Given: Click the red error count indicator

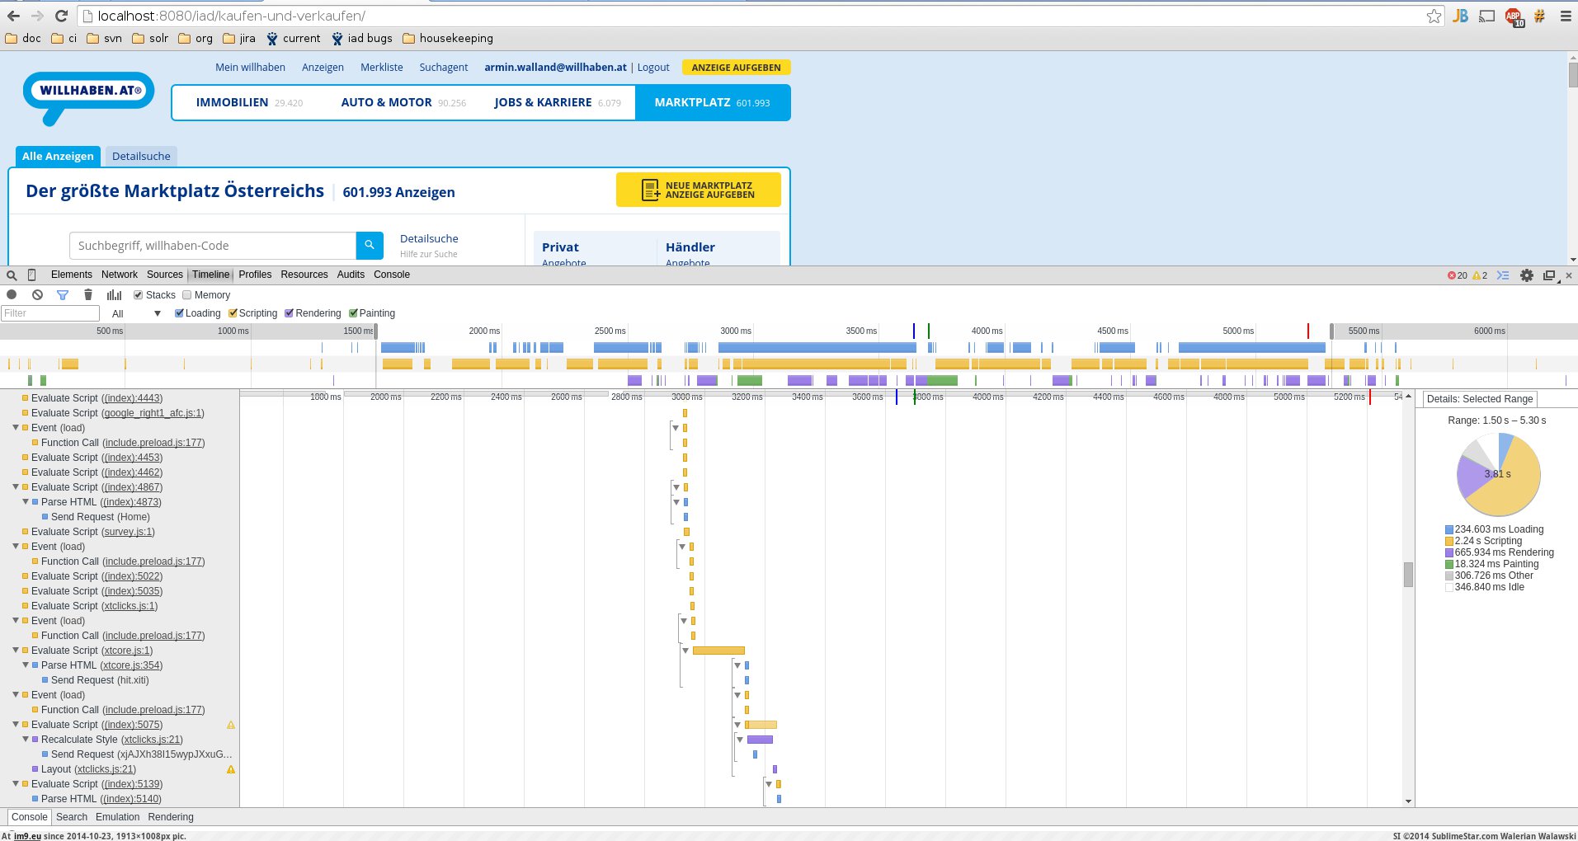Looking at the screenshot, I should 1458,275.
